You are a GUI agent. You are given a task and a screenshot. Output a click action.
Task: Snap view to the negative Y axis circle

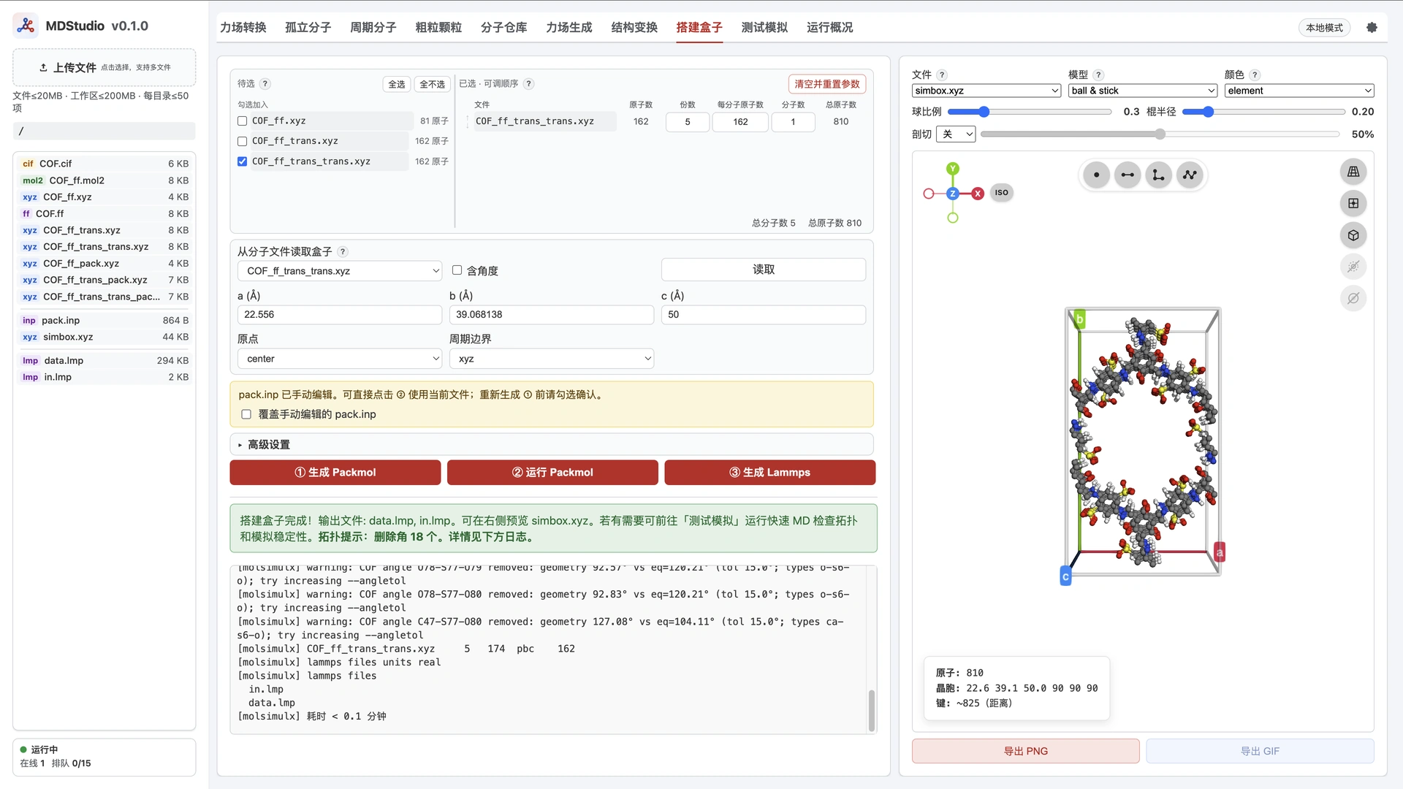click(x=953, y=218)
